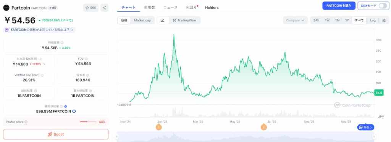This screenshot has height=142, width=391.
Task: Open the チャート tab
Action: (x=128, y=8)
